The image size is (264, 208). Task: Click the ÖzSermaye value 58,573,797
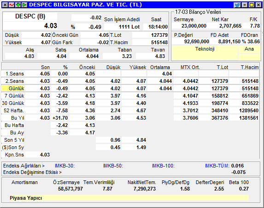point(70,189)
